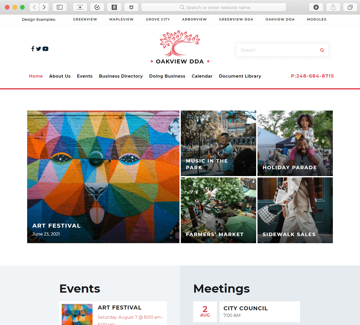This screenshot has height=325, width=360.
Task: Open the Mapleview design example
Action: [x=121, y=19]
